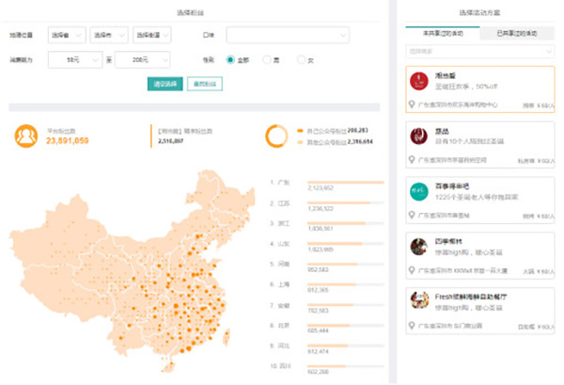Viewport: 564px width, 385px height.
Task: Click the orange average fans people icon
Action: [x=26, y=136]
